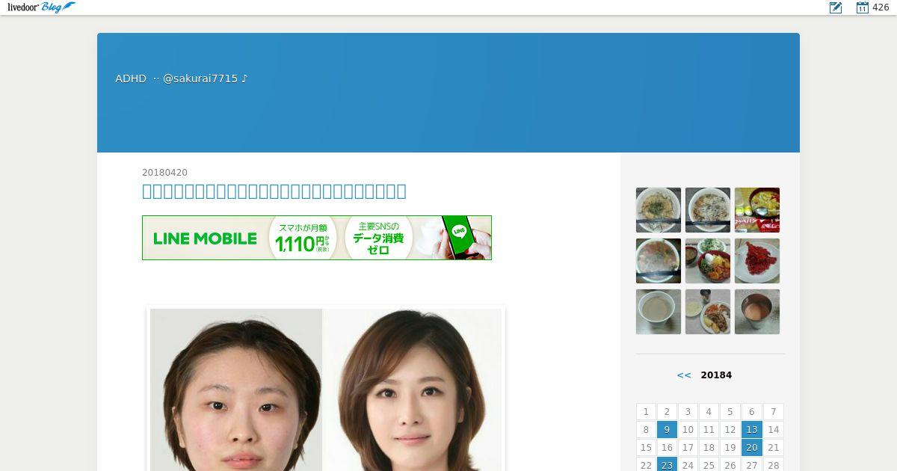Open middle thumbnail in top row
This screenshot has height=471, width=897.
pos(708,210)
